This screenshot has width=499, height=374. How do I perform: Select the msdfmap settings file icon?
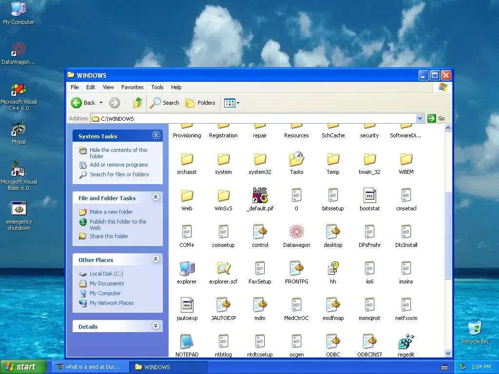pyautogui.click(x=333, y=305)
